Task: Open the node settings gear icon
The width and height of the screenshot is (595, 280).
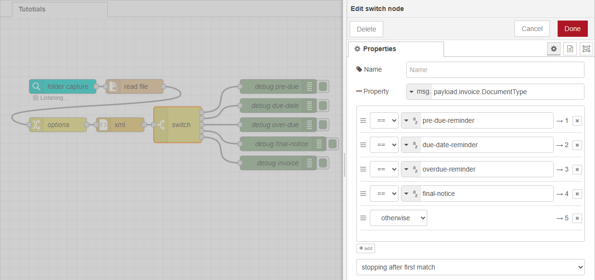Action: [553, 48]
